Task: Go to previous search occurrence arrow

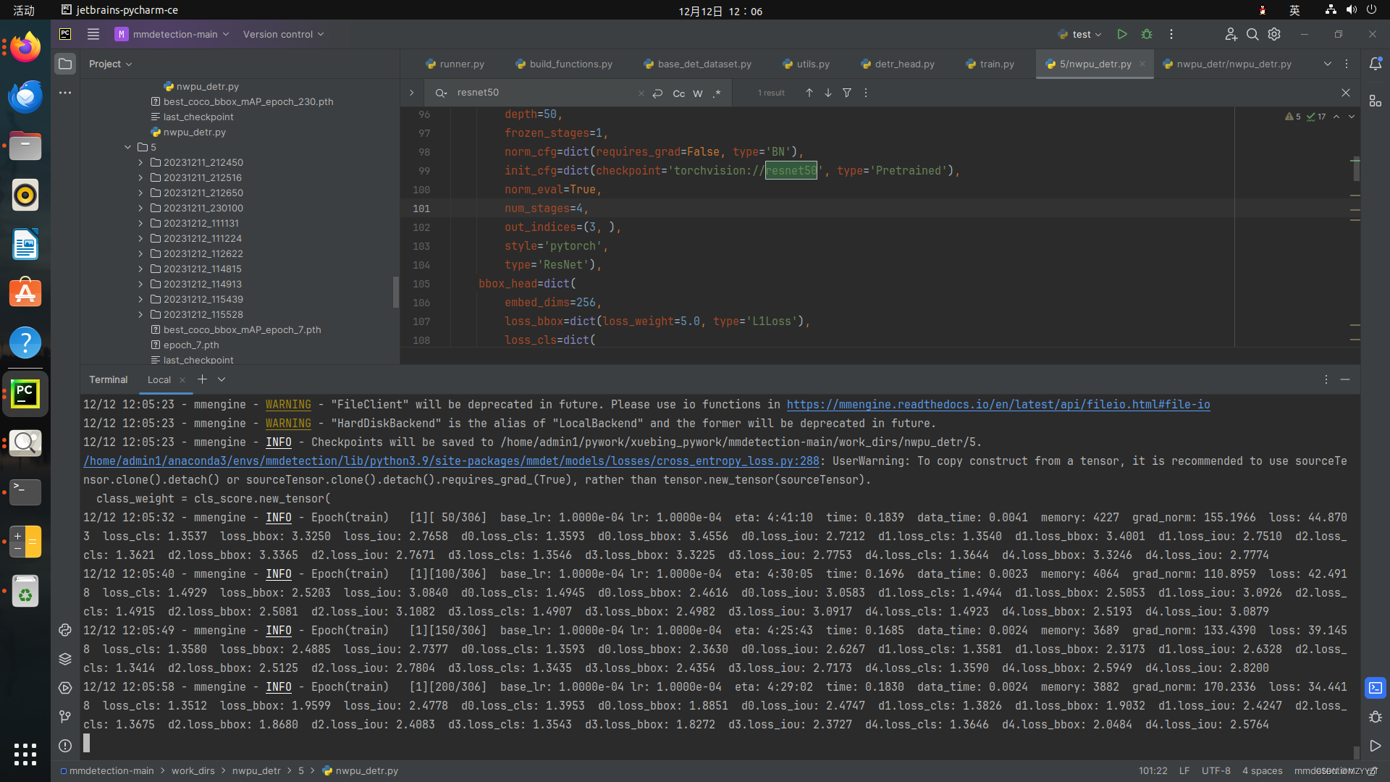Action: pos(809,93)
